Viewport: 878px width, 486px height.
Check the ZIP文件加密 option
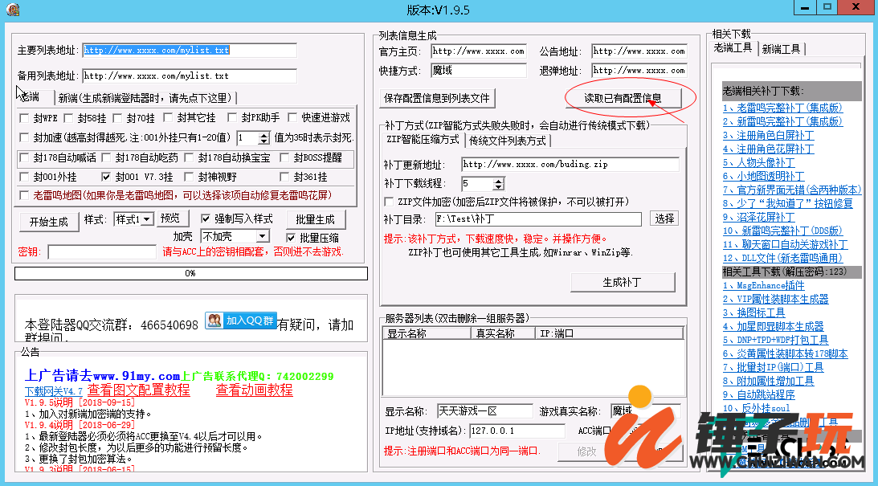(390, 202)
